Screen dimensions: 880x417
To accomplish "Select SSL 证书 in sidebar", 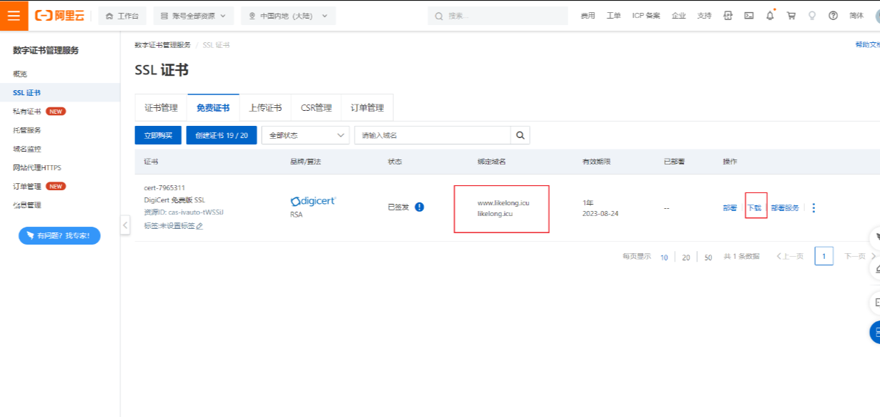I will point(60,92).
